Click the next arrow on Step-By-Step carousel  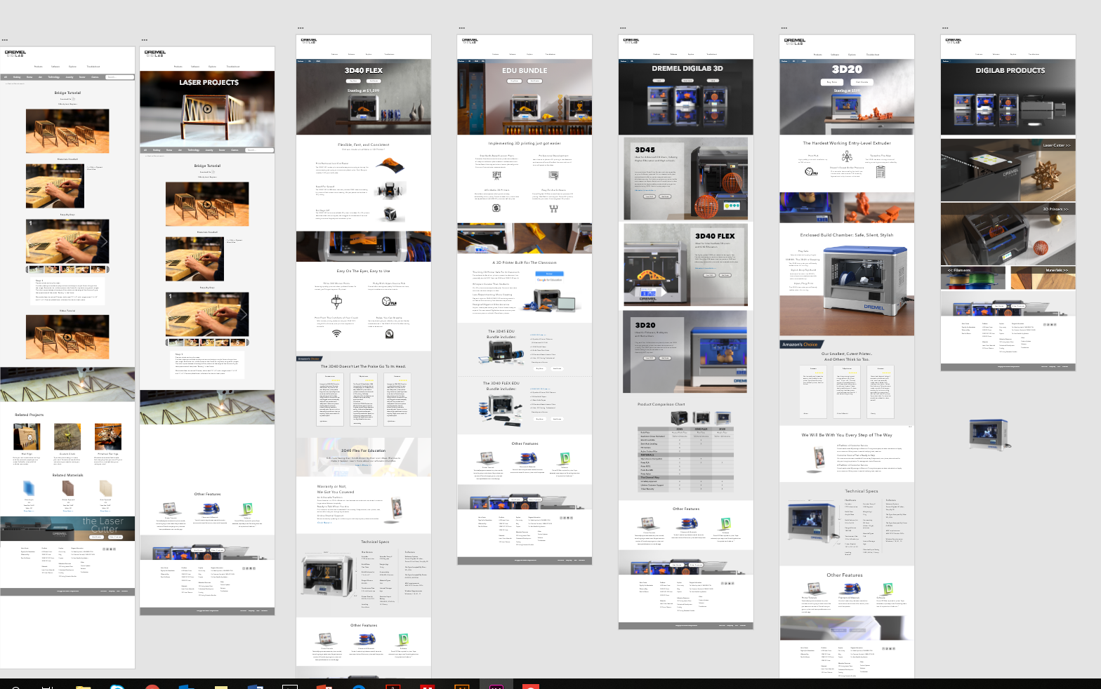click(x=104, y=241)
